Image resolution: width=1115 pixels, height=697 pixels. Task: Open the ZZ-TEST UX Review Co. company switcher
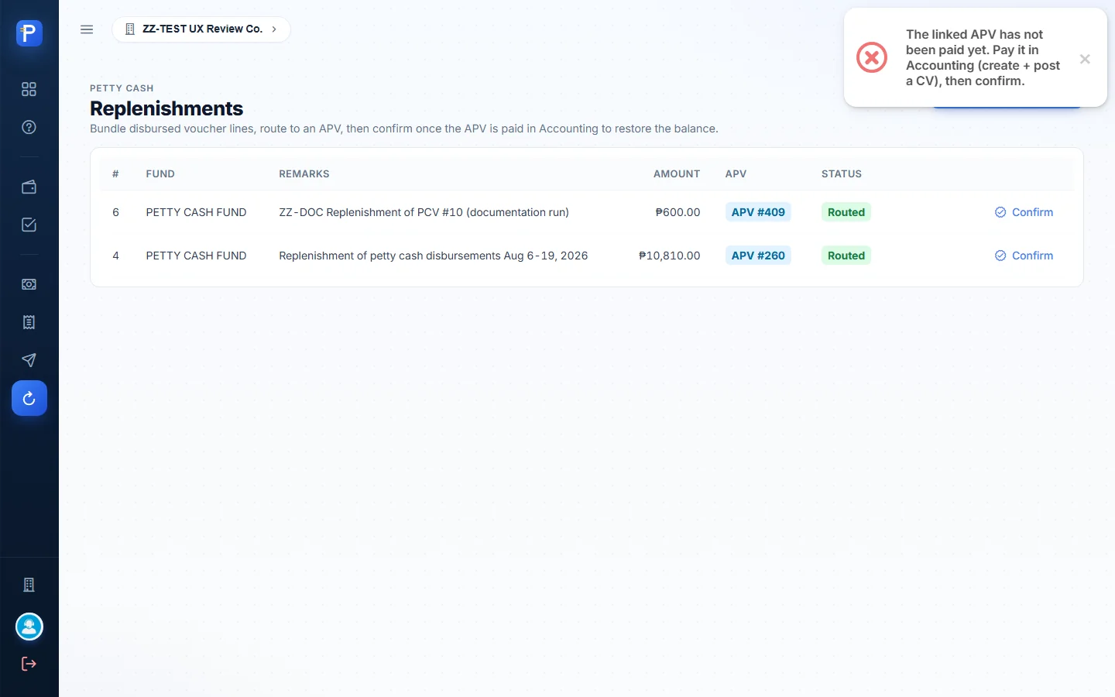201,29
